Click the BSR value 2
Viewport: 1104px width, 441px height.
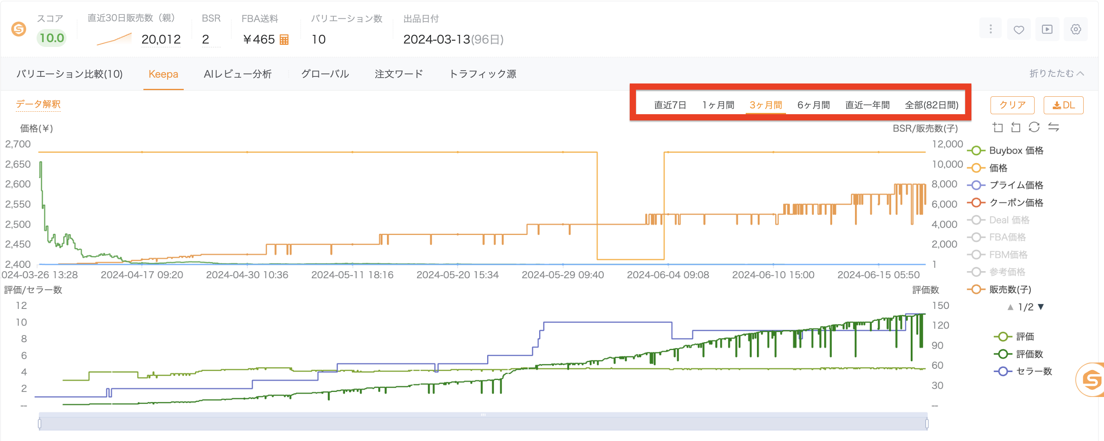pyautogui.click(x=206, y=39)
